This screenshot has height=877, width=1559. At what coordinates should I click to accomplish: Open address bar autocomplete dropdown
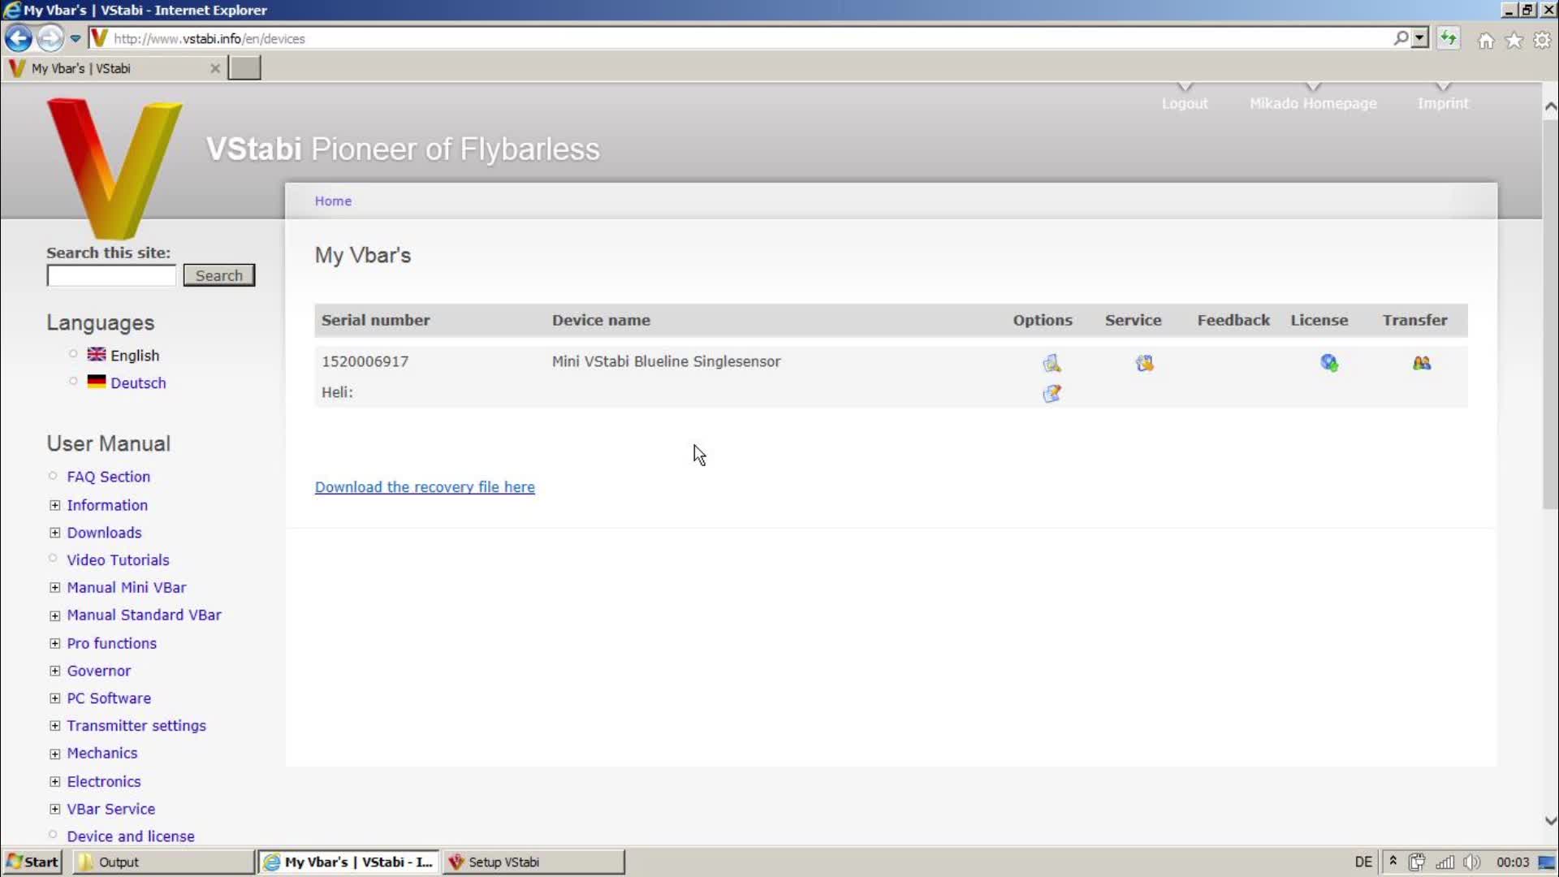click(1420, 38)
